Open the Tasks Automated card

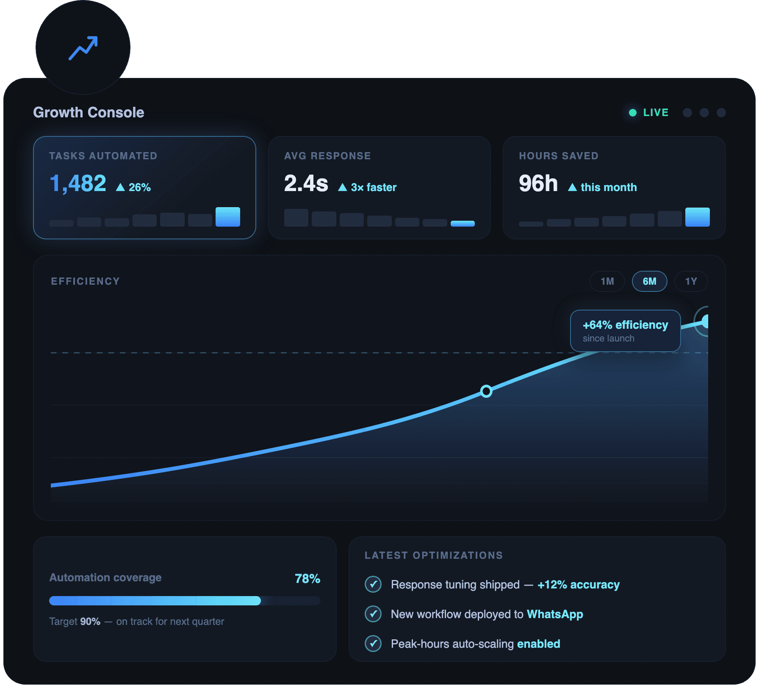(x=144, y=188)
